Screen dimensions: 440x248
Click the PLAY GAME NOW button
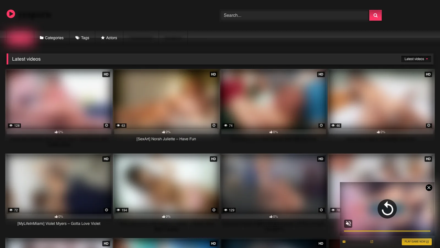point(417,242)
